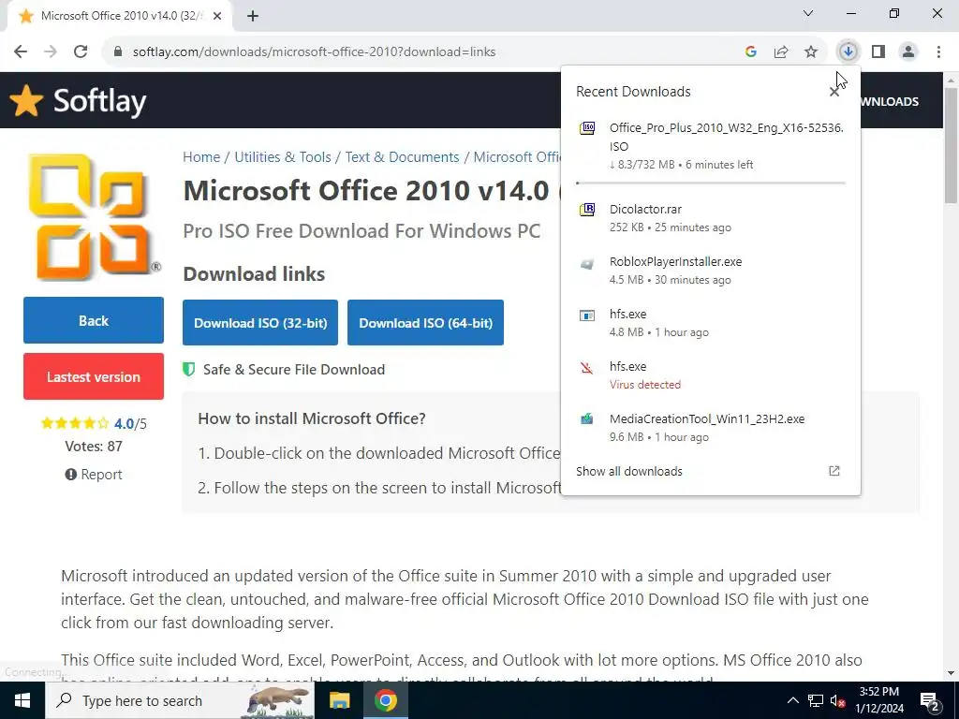
Task: Open a new browser tab
Action: tap(253, 16)
